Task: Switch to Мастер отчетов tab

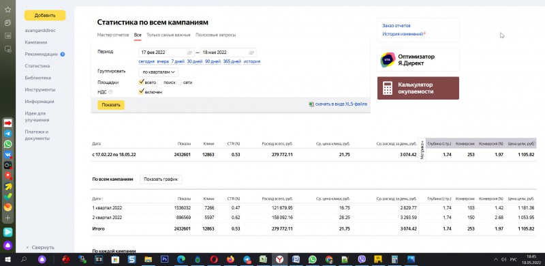Action: point(113,35)
